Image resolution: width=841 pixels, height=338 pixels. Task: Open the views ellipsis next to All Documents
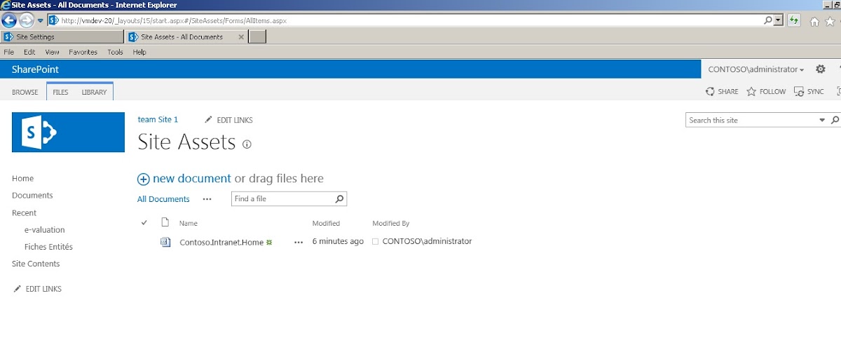(207, 199)
